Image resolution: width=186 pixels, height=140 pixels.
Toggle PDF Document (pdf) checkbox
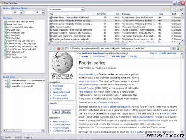(5, 52)
